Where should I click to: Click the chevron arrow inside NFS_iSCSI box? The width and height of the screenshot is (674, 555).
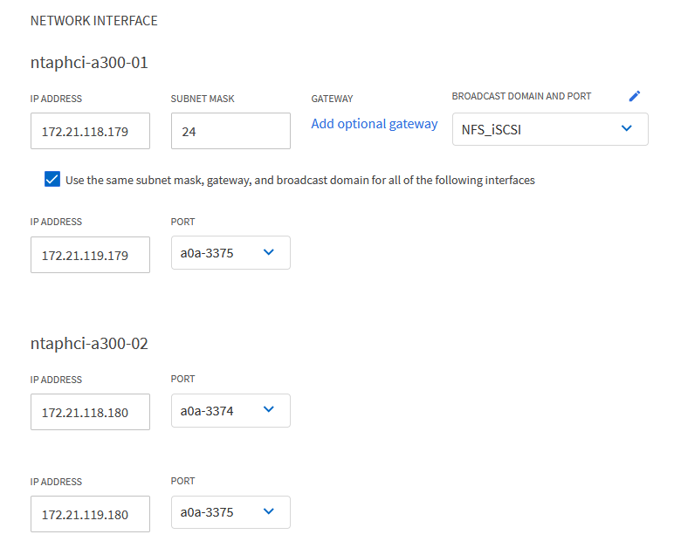click(626, 129)
